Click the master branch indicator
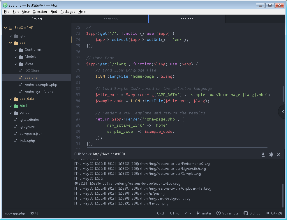This screenshot has width=287, height=220. point(204,213)
